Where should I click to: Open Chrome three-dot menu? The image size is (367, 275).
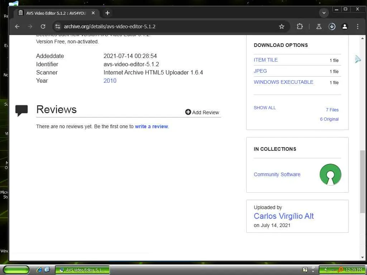[x=357, y=26]
